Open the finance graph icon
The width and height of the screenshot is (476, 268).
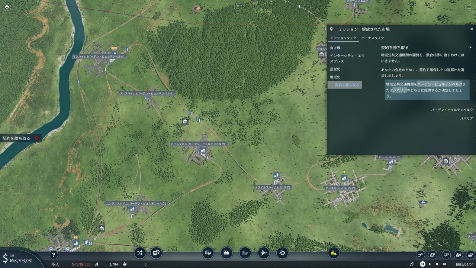(x=421, y=255)
